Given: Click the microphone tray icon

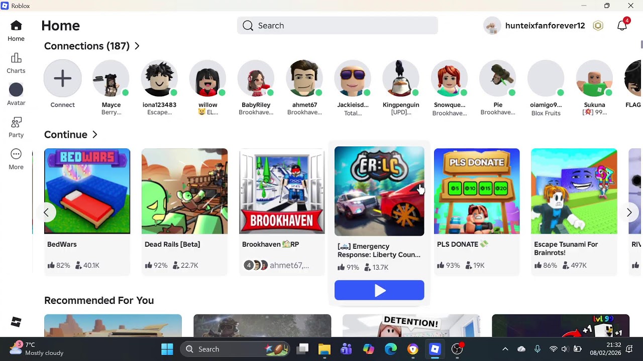Looking at the screenshot, I should click(x=538, y=349).
